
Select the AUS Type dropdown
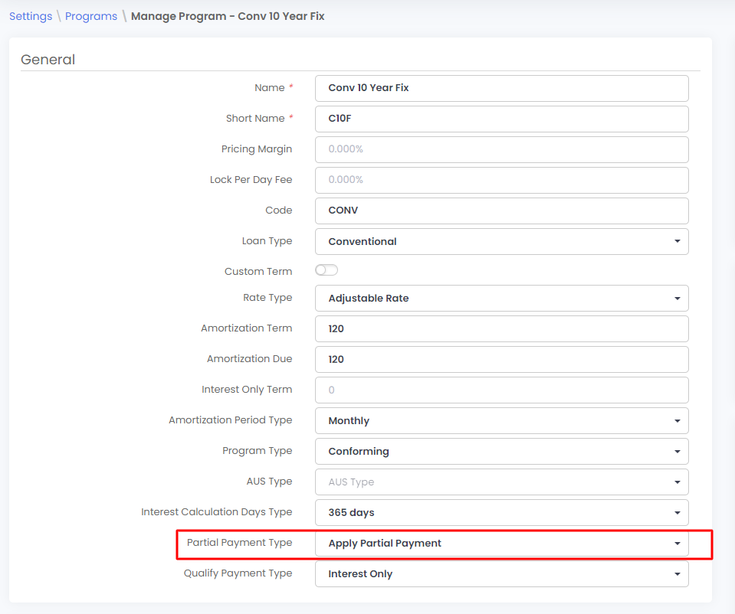[501, 482]
